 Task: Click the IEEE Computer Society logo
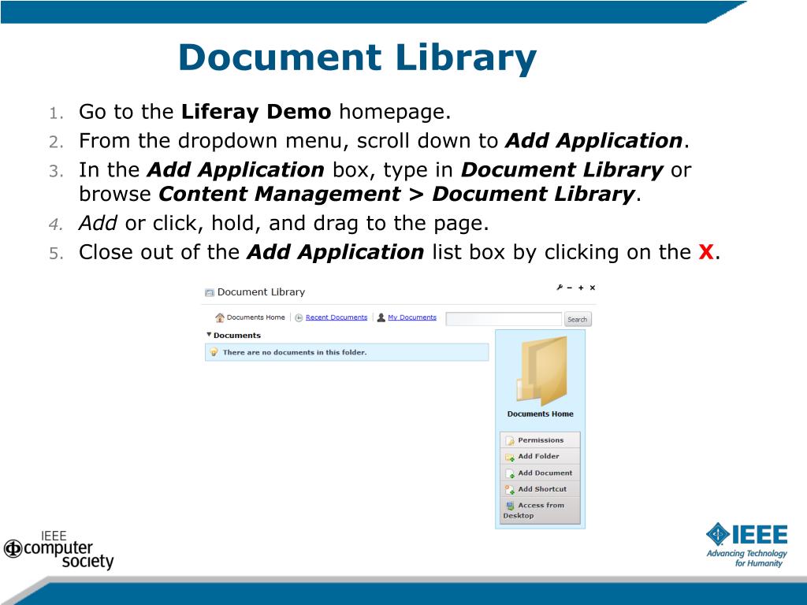click(x=58, y=551)
